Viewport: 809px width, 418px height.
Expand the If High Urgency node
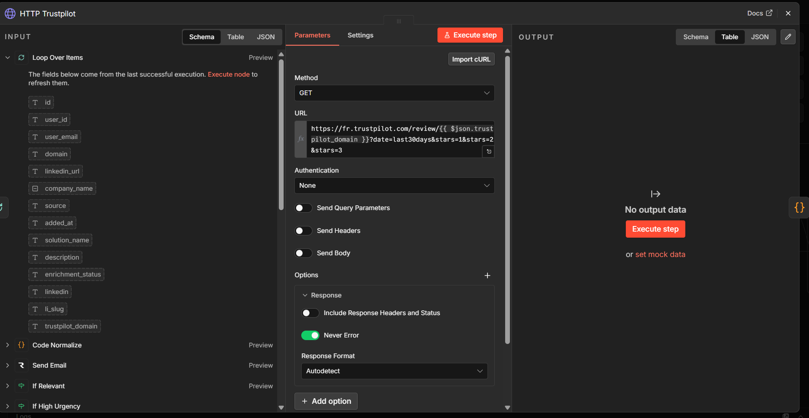[x=7, y=406]
